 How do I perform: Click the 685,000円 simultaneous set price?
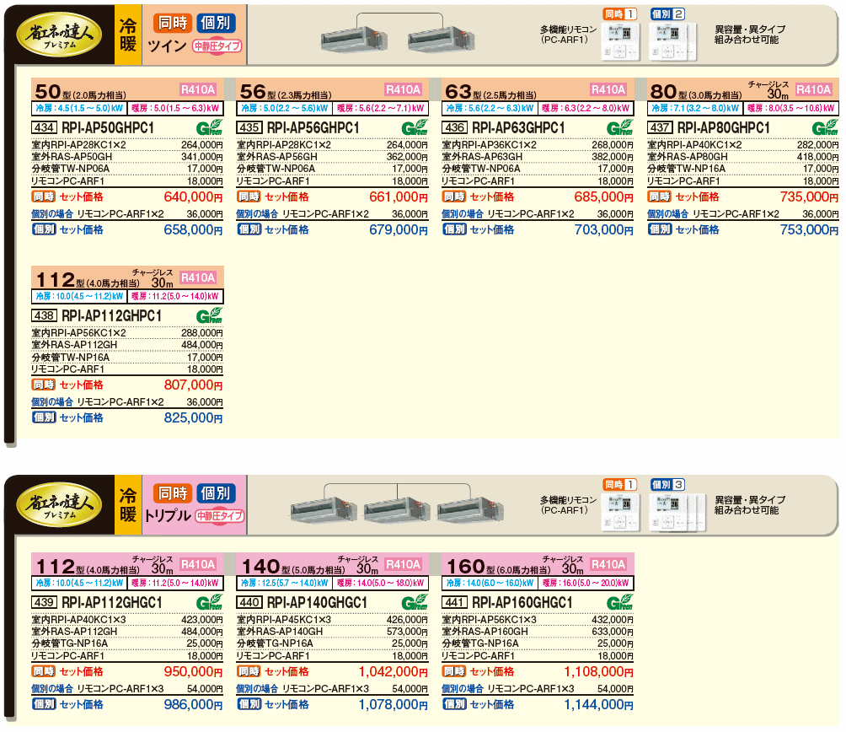604,197
